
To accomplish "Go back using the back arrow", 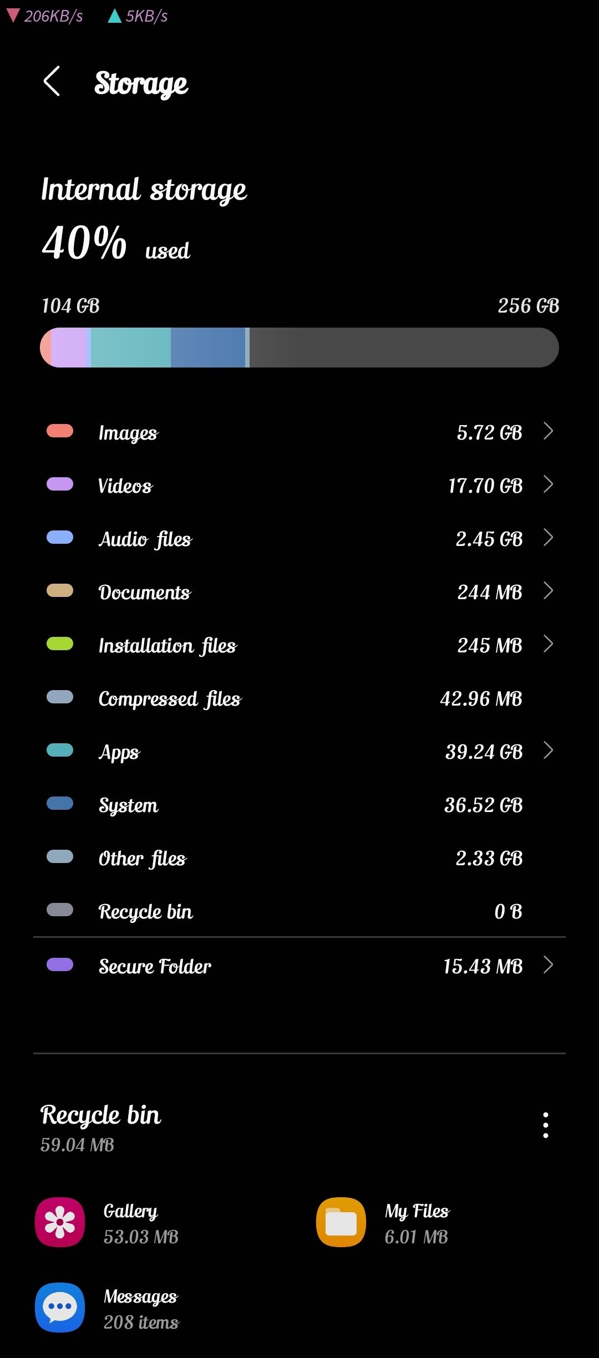I will [x=53, y=82].
